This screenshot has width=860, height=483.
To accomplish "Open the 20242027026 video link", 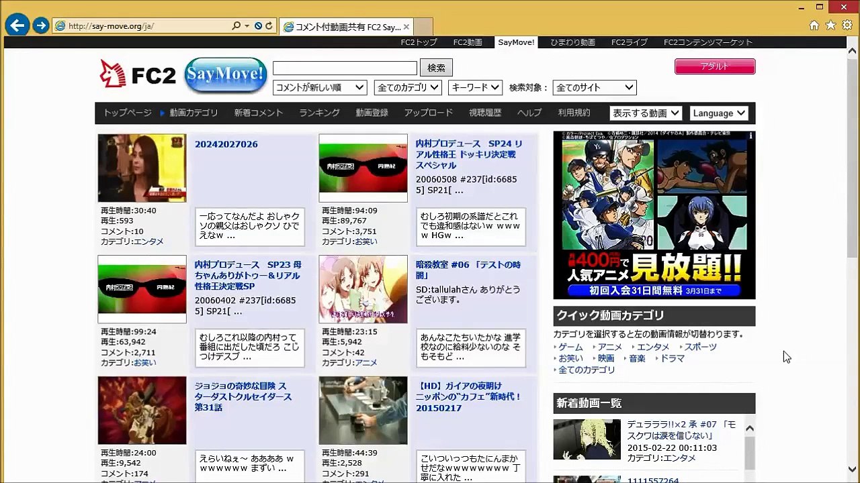I will (x=226, y=144).
